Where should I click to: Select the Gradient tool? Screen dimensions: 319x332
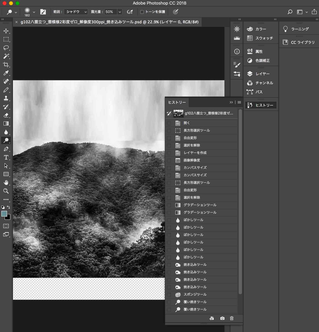[6, 124]
